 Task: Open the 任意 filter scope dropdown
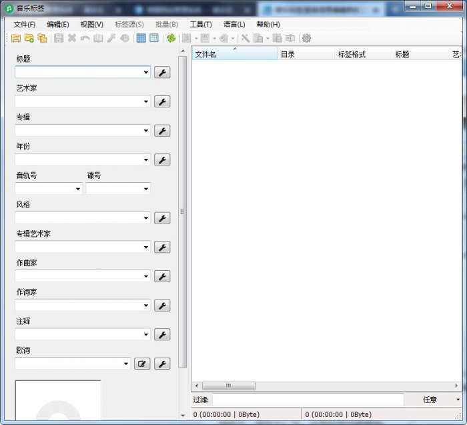[x=458, y=400]
